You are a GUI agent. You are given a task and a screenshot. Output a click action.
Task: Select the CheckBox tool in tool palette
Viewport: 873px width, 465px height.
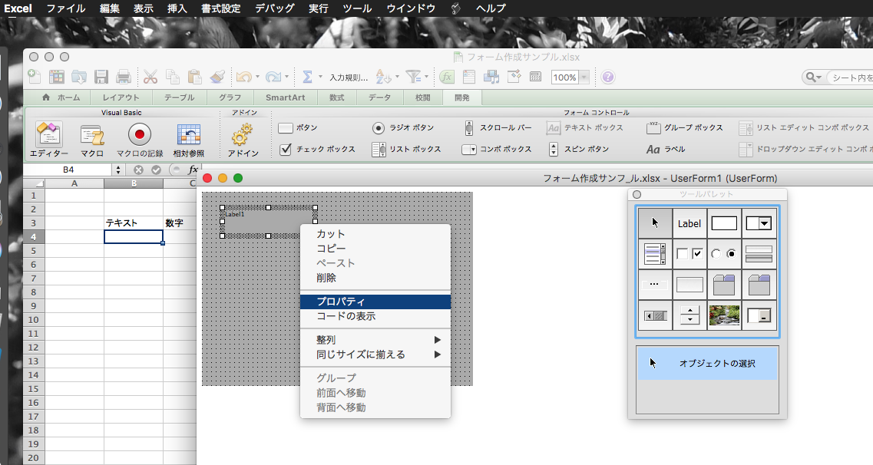coord(689,254)
